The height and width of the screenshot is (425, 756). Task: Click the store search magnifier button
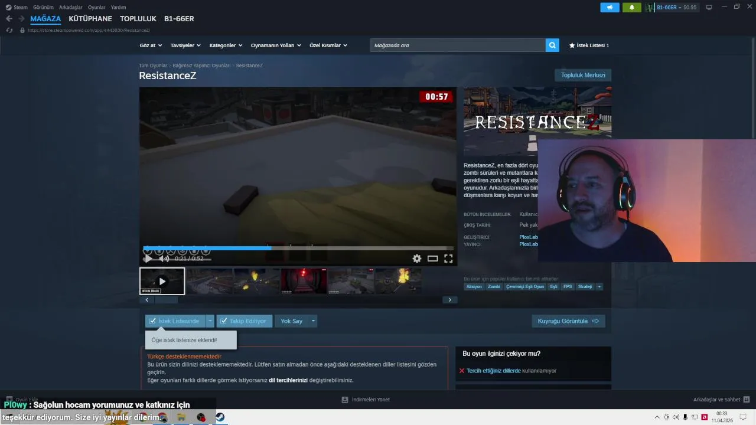tap(552, 45)
